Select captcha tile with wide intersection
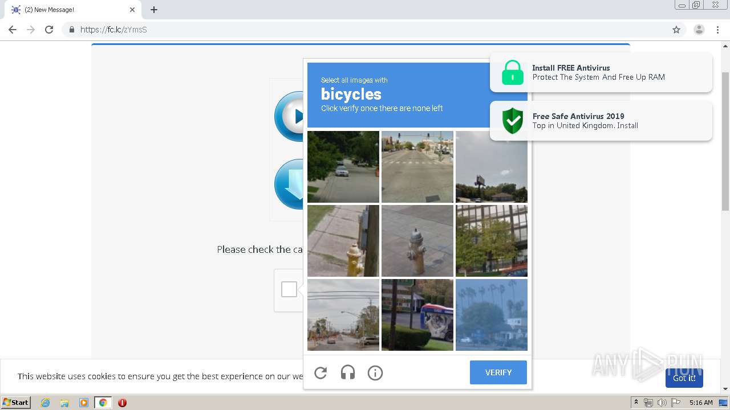The height and width of the screenshot is (410, 730). click(x=417, y=167)
